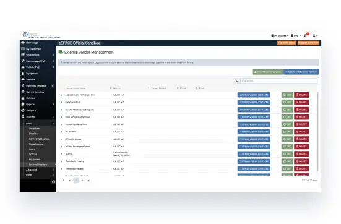341x224 pixels.
Task: Click the vendor search input field
Action: pos(278,81)
